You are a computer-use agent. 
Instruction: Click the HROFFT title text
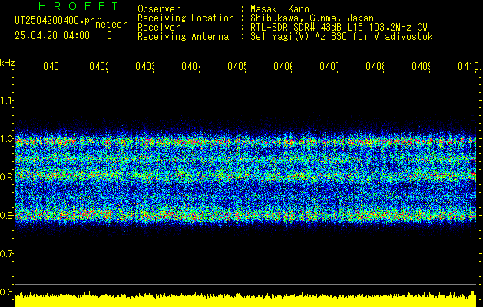(78, 6)
